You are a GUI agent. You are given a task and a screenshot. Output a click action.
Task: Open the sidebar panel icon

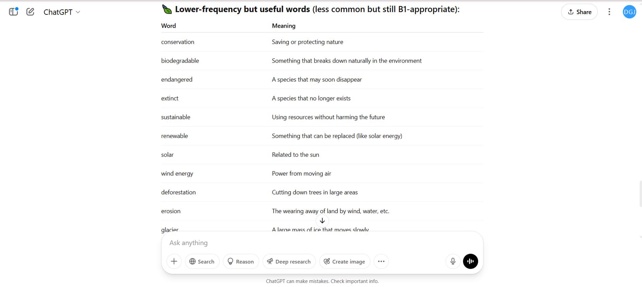[x=13, y=12]
